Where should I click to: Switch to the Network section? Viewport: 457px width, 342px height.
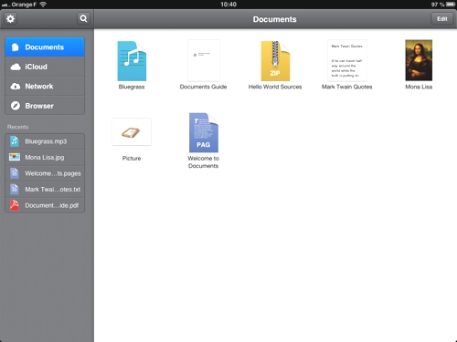(x=45, y=87)
